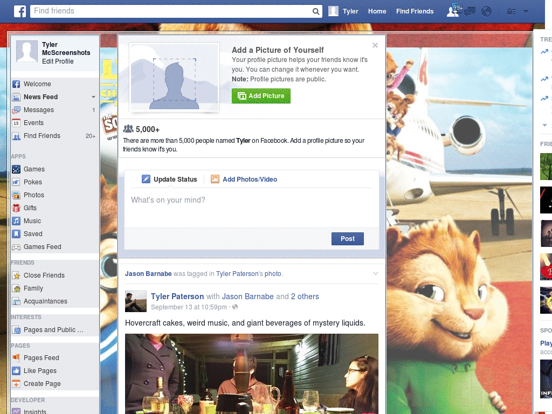552x414 pixels.
Task: Open options chevron on Jason Barnabe post
Action: point(376,273)
